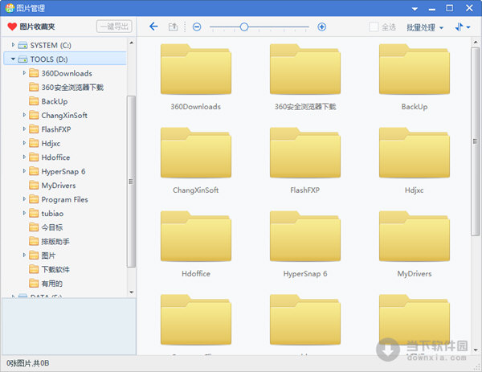This screenshot has width=482, height=372.
Task: Select 今目标 in the folder tree
Action: tap(52, 227)
